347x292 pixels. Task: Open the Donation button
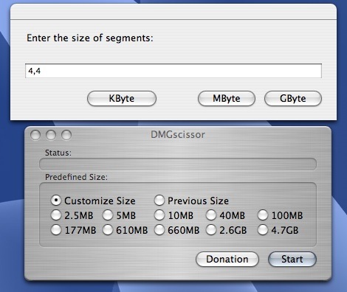227,259
